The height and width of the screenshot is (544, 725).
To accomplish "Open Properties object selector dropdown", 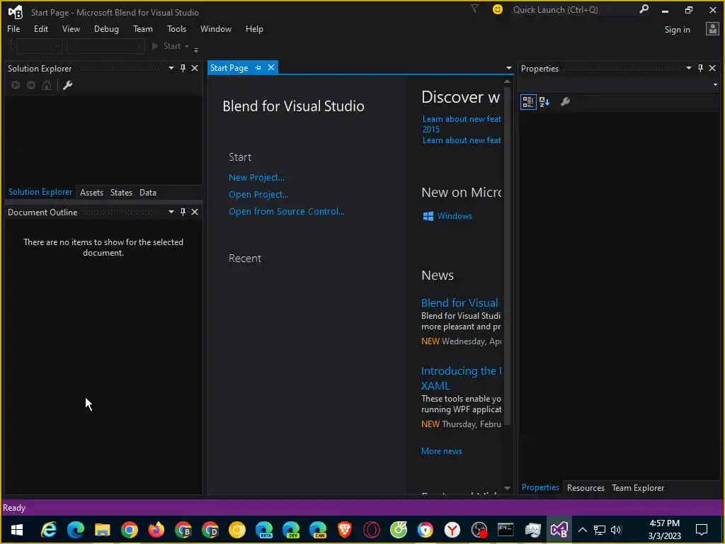I will [x=715, y=85].
